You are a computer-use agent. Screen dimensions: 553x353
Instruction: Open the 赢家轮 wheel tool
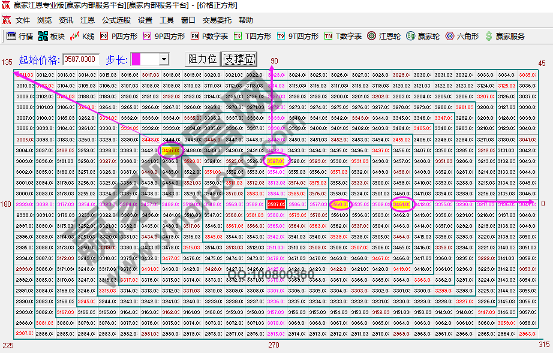[x=422, y=35]
